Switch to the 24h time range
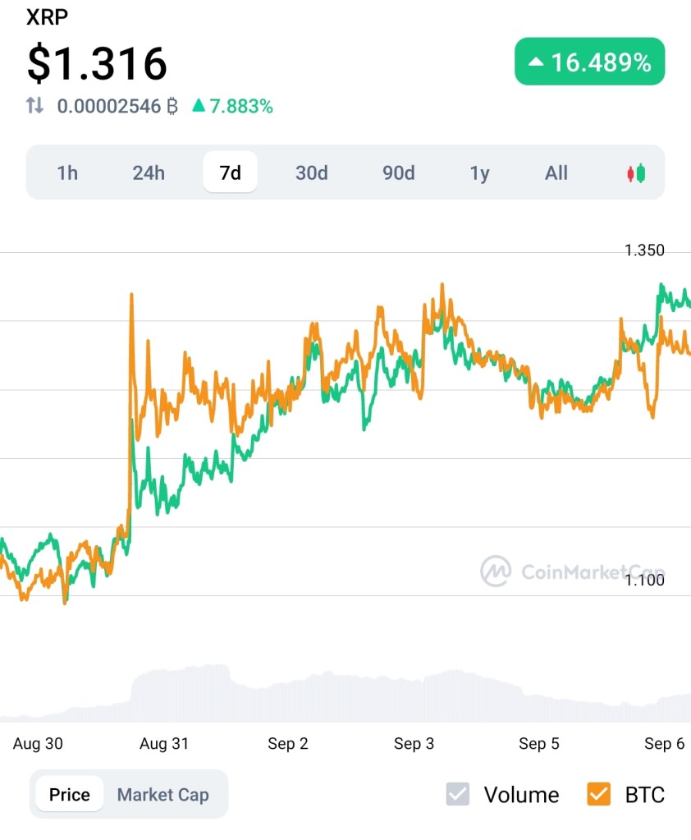This screenshot has width=691, height=840. [149, 173]
